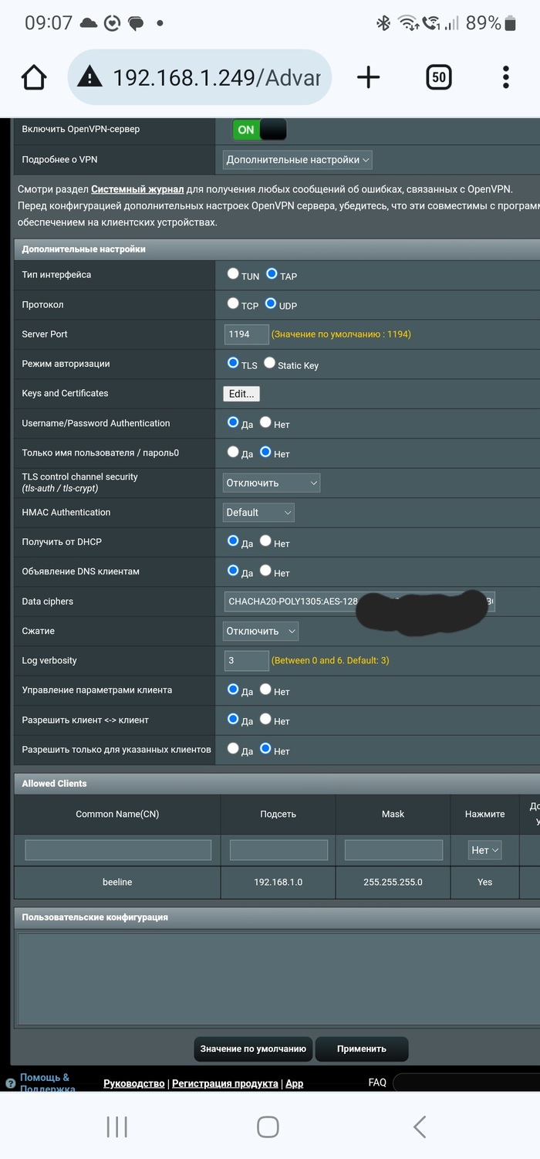
Task: Click 255.255.255.0 mask cell
Action: coord(393,883)
